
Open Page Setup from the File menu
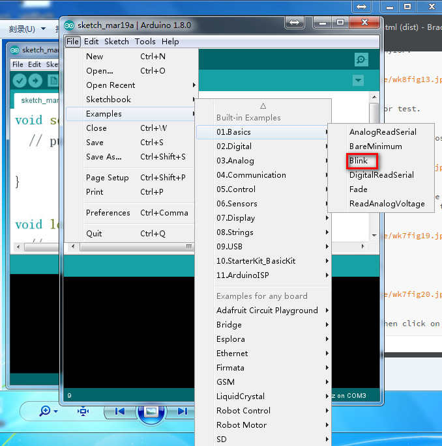click(132, 178)
